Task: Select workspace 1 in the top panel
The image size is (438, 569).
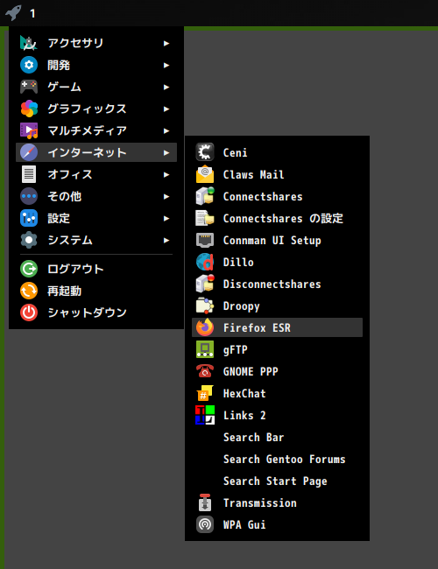Action: click(32, 13)
